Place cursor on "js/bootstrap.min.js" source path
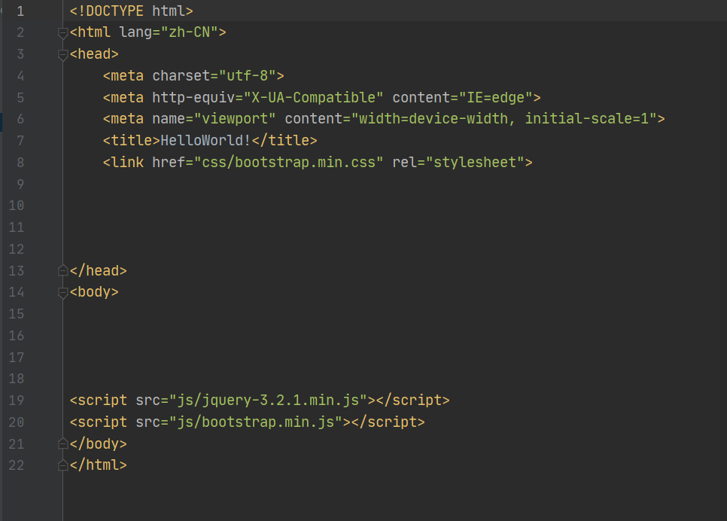Image resolution: width=727 pixels, height=521 pixels. 255,422
